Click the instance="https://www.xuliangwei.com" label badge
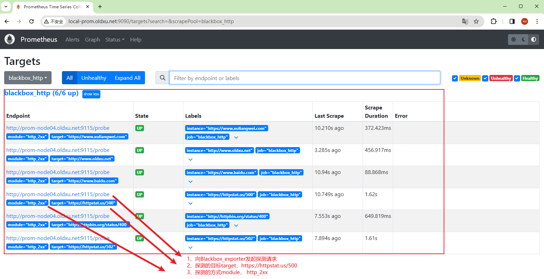The image size is (544, 279). pyautogui.click(x=227, y=128)
